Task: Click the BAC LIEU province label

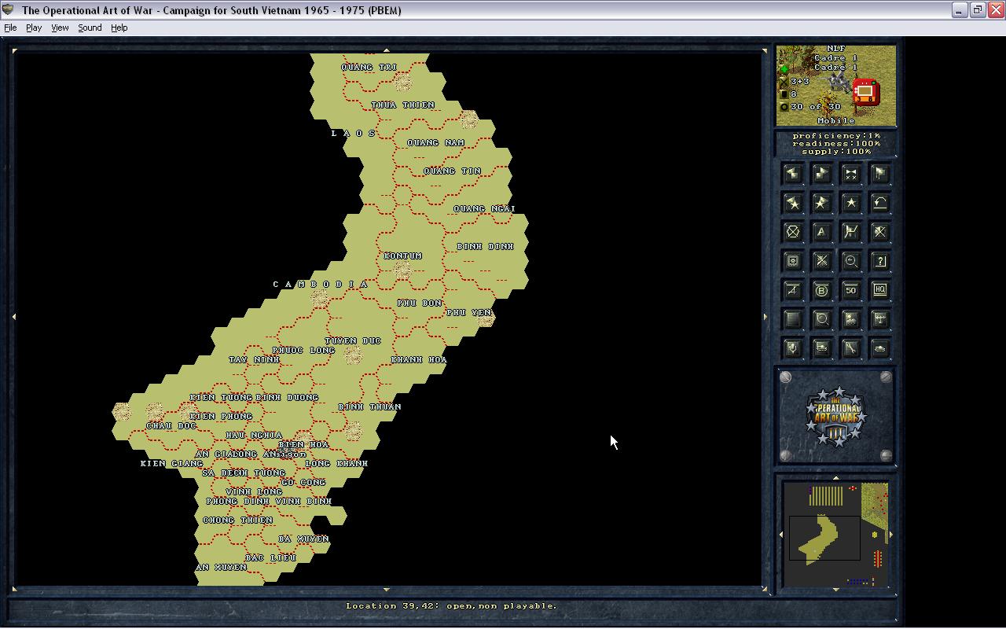Action: pyautogui.click(x=270, y=557)
